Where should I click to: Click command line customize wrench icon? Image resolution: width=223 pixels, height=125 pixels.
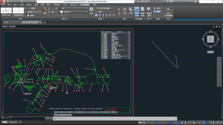pos(51,119)
